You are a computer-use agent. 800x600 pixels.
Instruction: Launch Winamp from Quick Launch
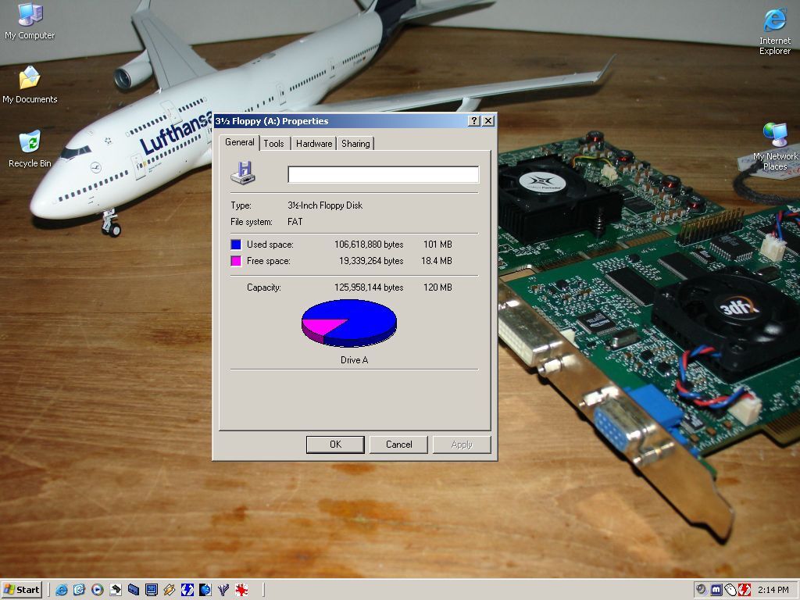pos(169,590)
